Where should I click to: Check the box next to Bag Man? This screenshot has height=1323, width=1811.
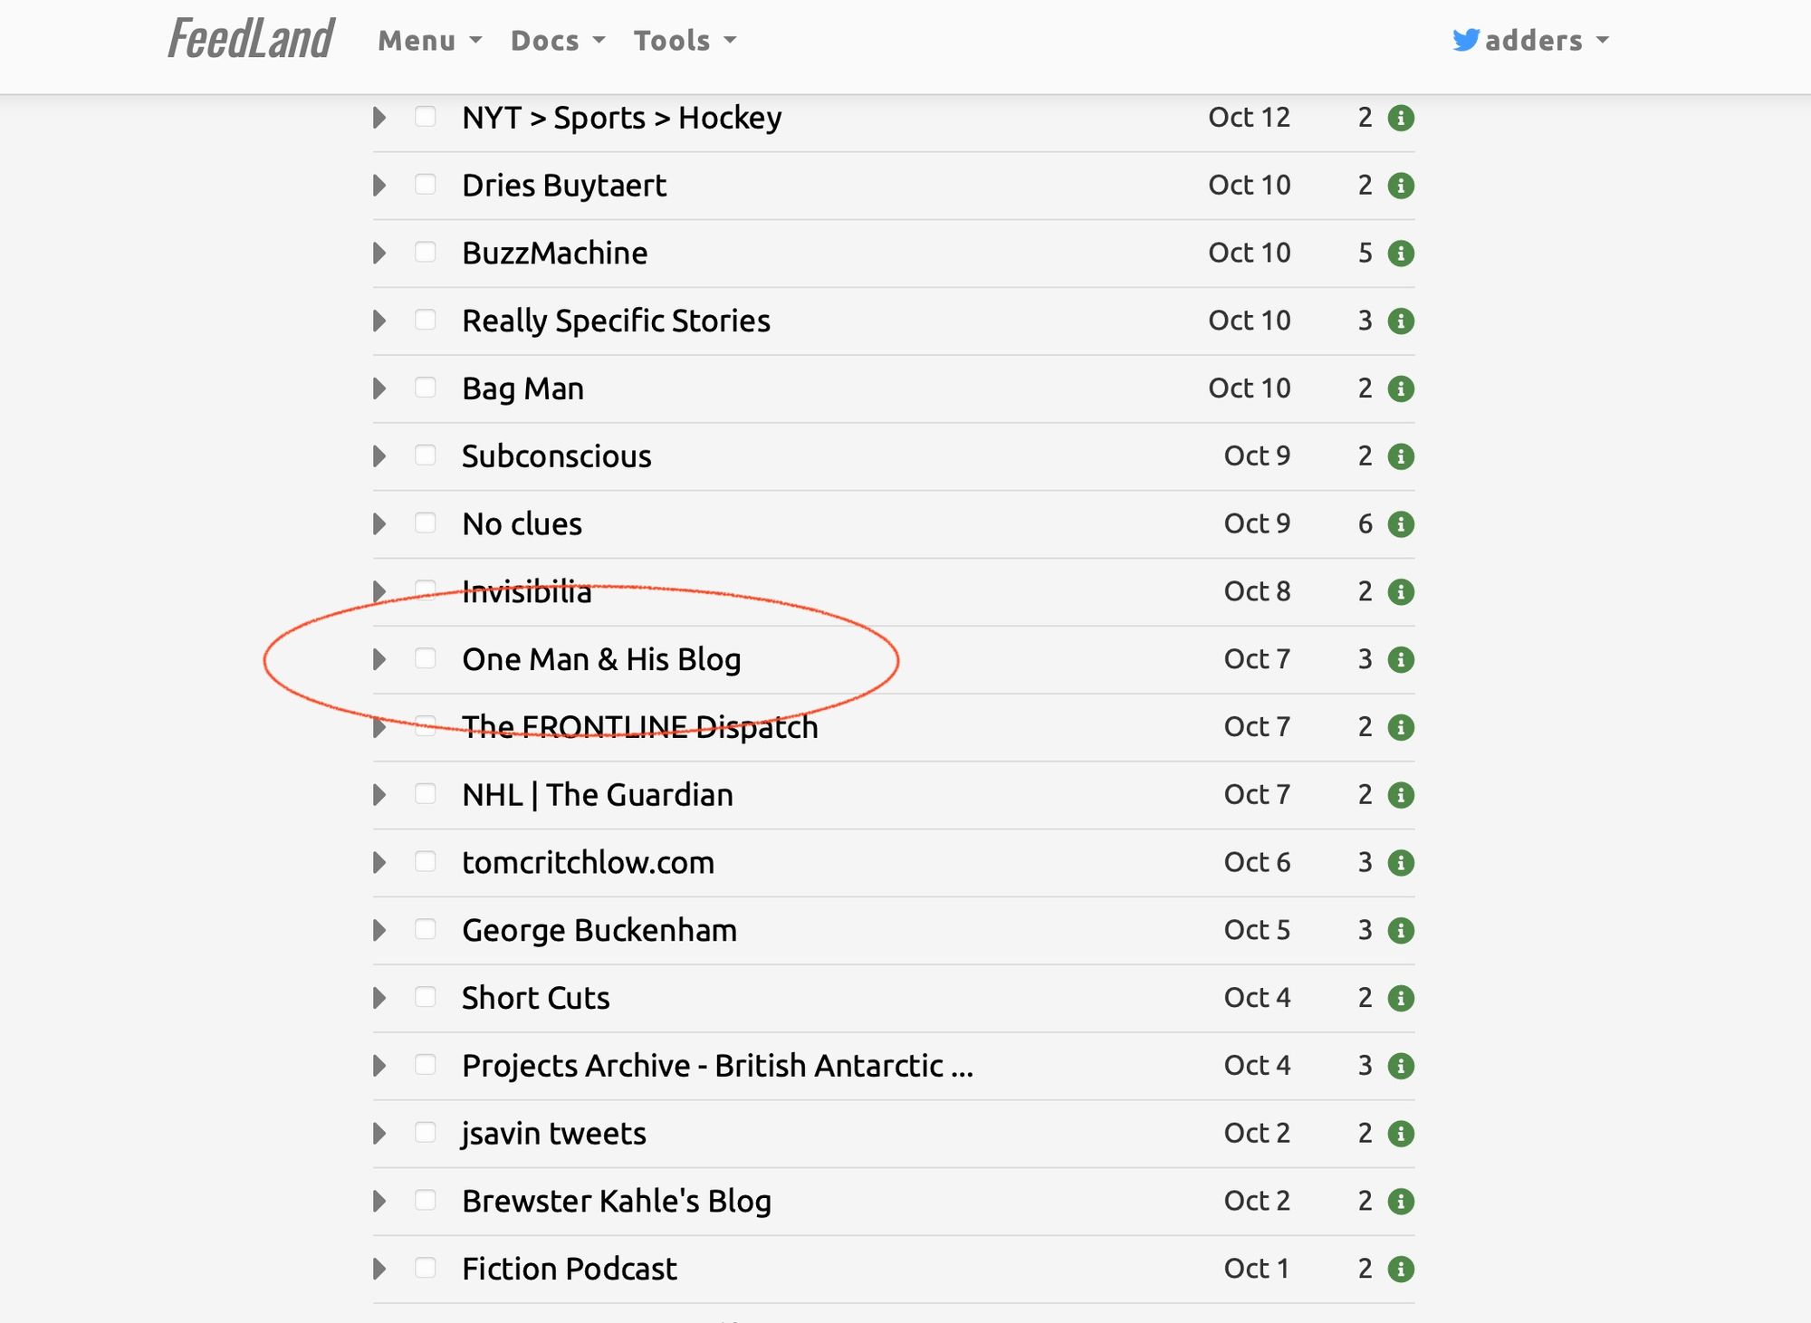click(425, 388)
